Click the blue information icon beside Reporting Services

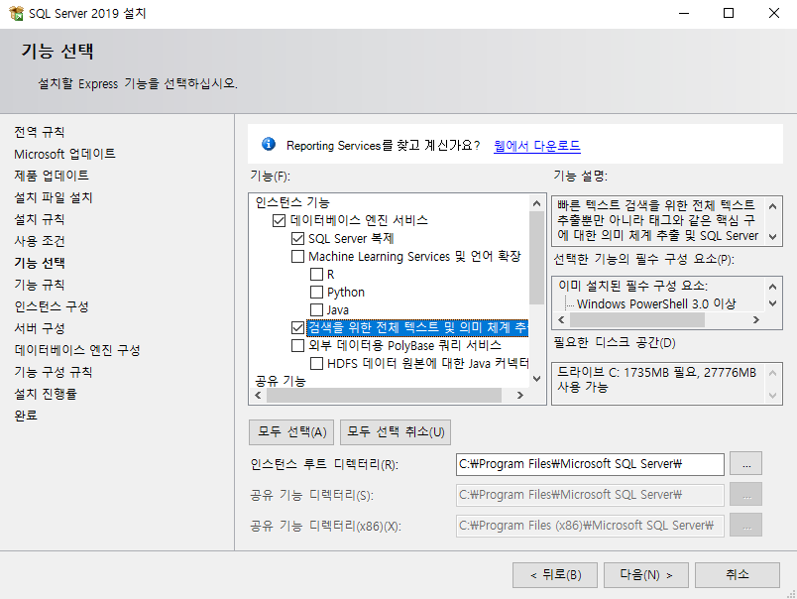tap(269, 145)
